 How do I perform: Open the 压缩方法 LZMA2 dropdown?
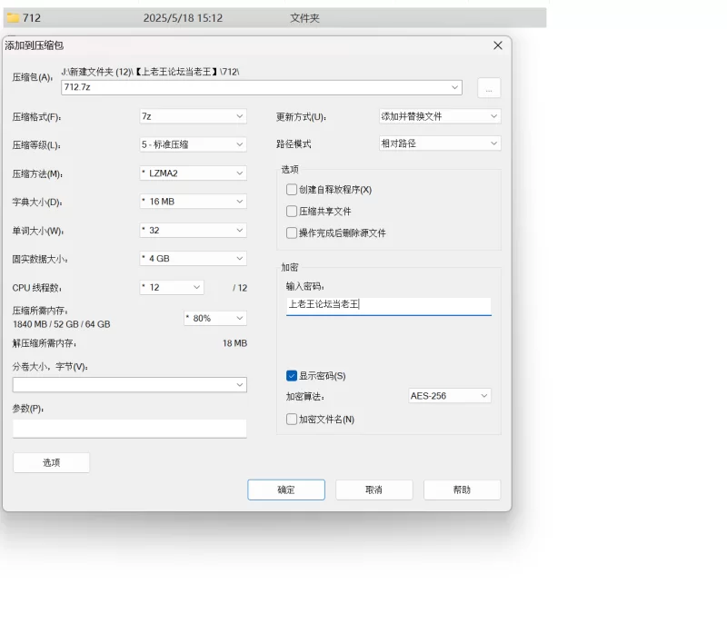(x=193, y=173)
